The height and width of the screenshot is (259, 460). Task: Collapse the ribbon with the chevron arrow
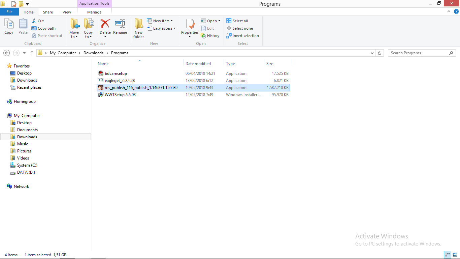(x=449, y=11)
